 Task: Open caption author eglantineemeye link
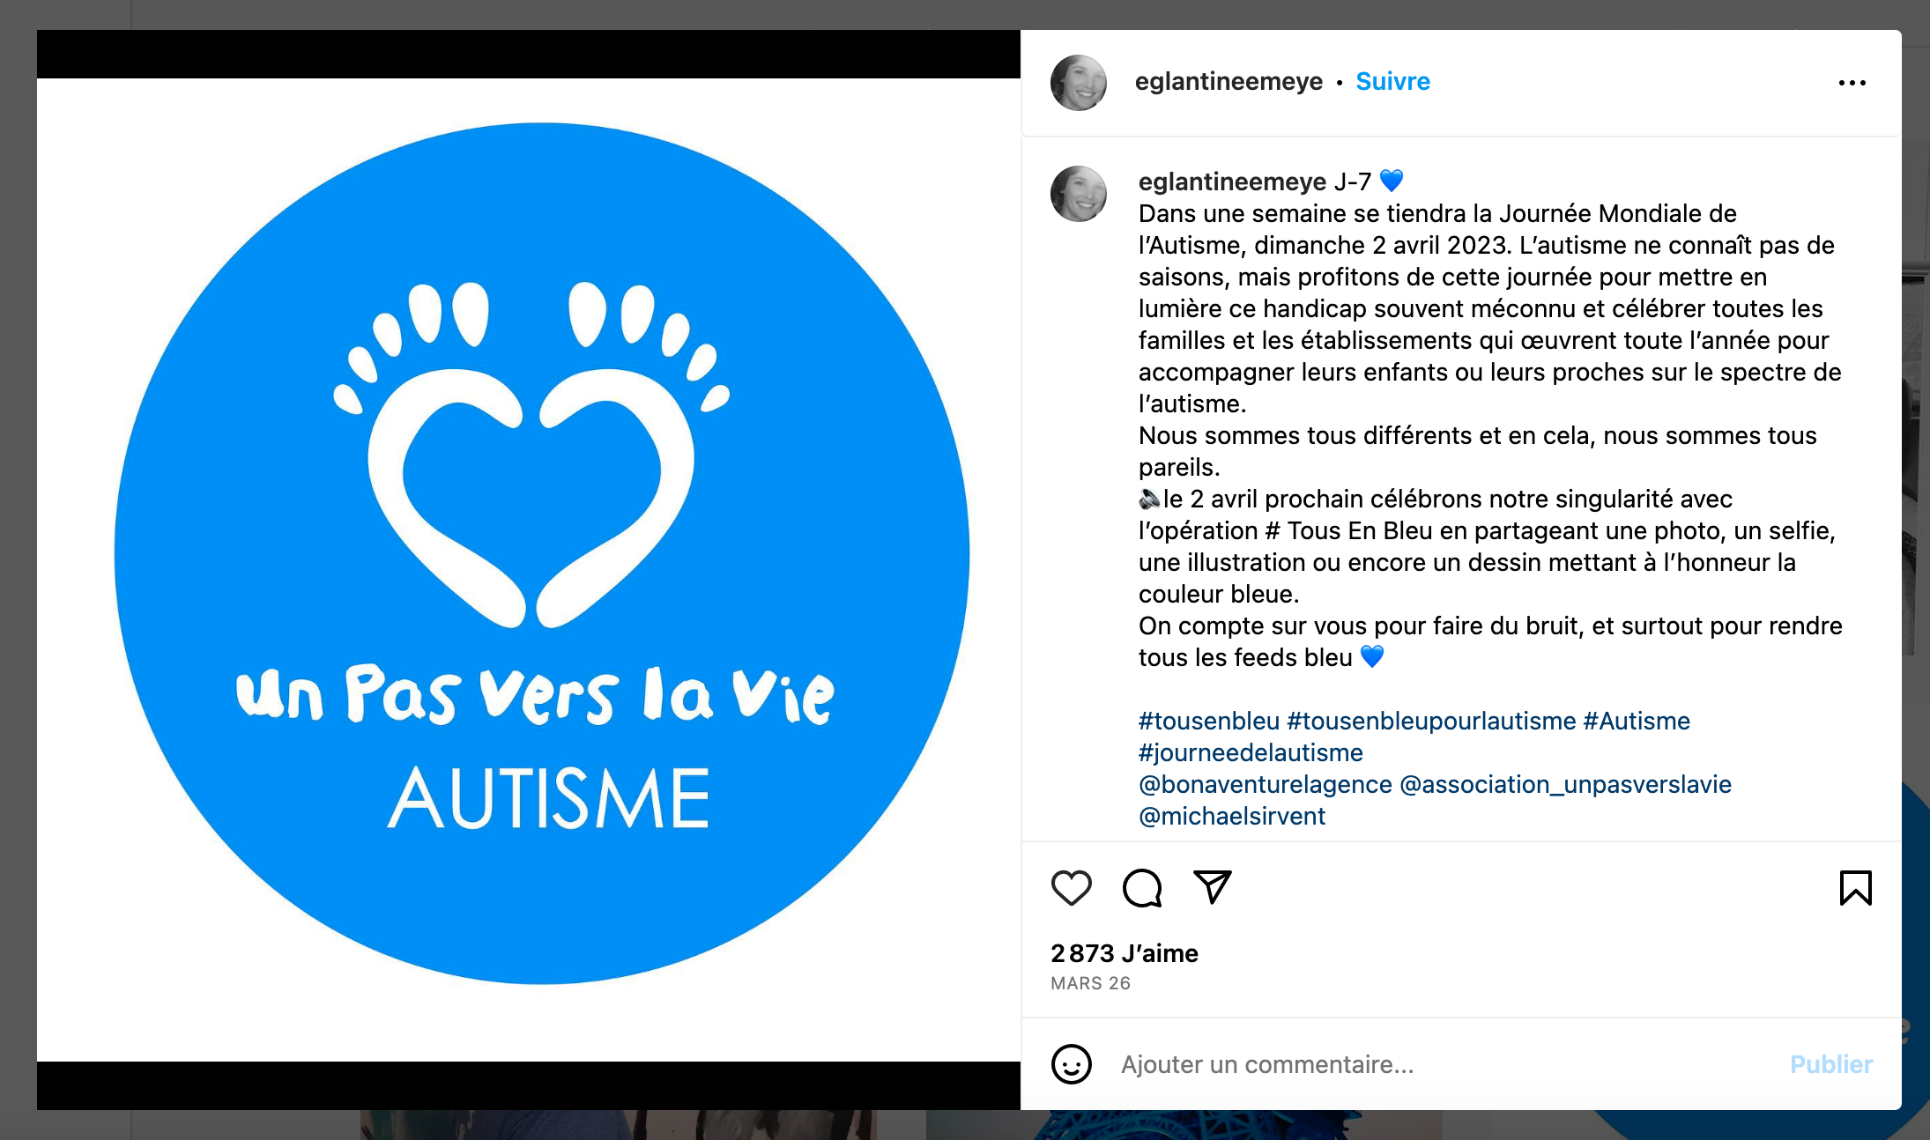1232,181
